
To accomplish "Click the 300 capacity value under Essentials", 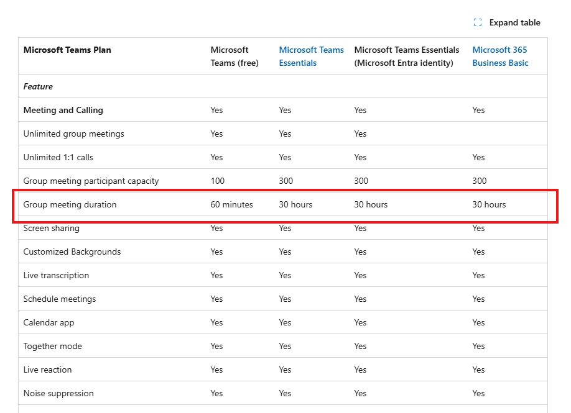I will 284,181.
